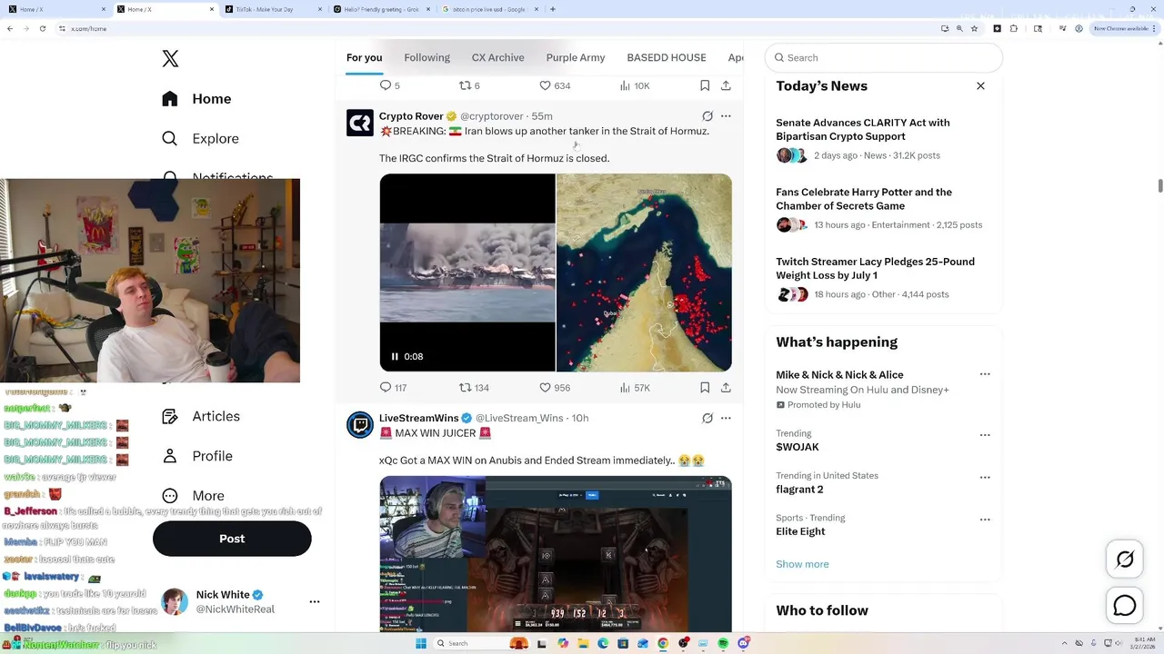Image resolution: width=1164 pixels, height=654 pixels.
Task: Switch to the CX Archive tab
Action: click(x=497, y=57)
